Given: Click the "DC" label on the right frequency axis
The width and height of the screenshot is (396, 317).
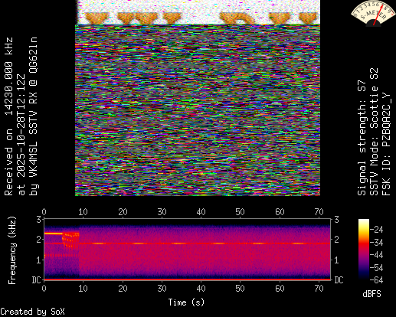Looking at the screenshot, I should click(339, 280).
